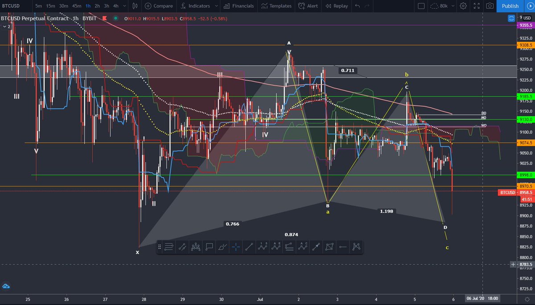Select the crosshair cursor tool

coord(236,246)
